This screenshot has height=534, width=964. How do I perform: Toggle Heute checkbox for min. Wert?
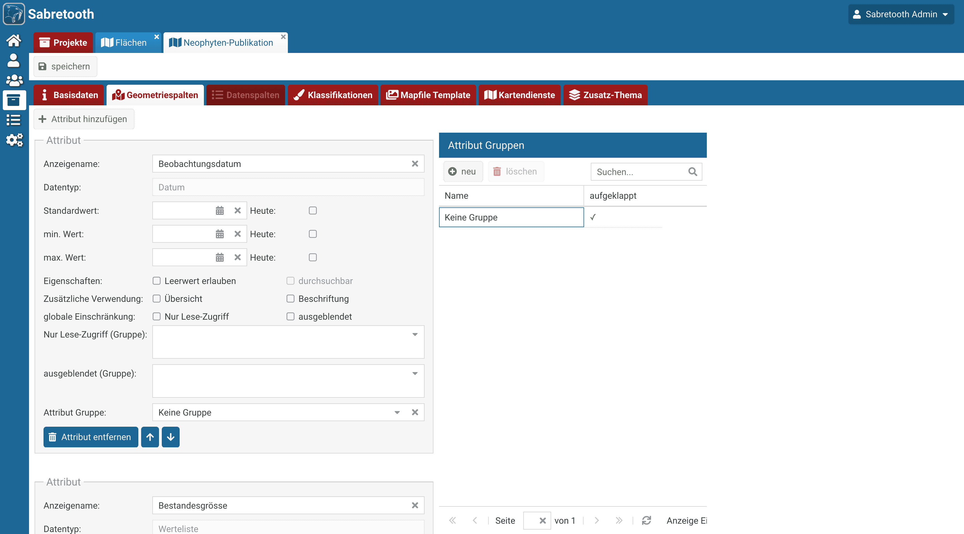pos(313,234)
